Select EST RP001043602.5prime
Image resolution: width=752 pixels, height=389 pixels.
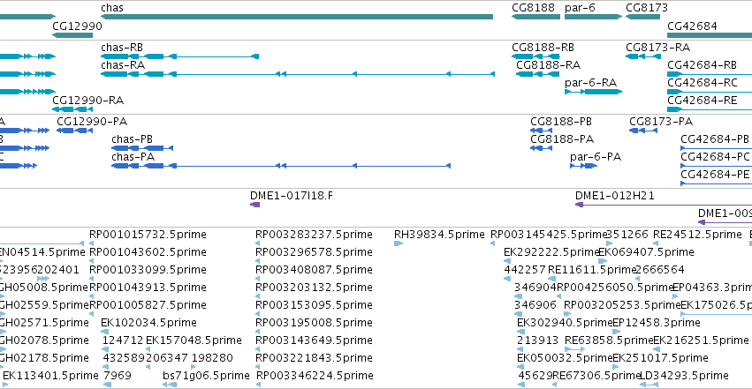[148, 252]
